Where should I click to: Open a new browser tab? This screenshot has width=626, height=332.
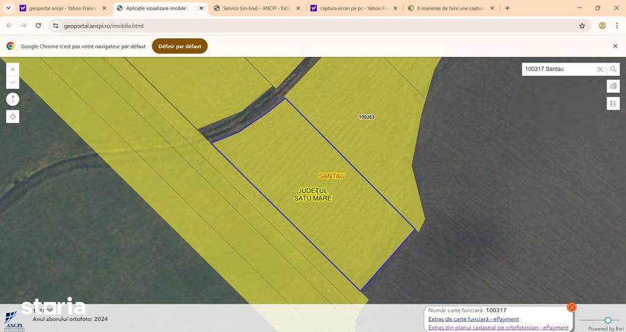coord(507,8)
